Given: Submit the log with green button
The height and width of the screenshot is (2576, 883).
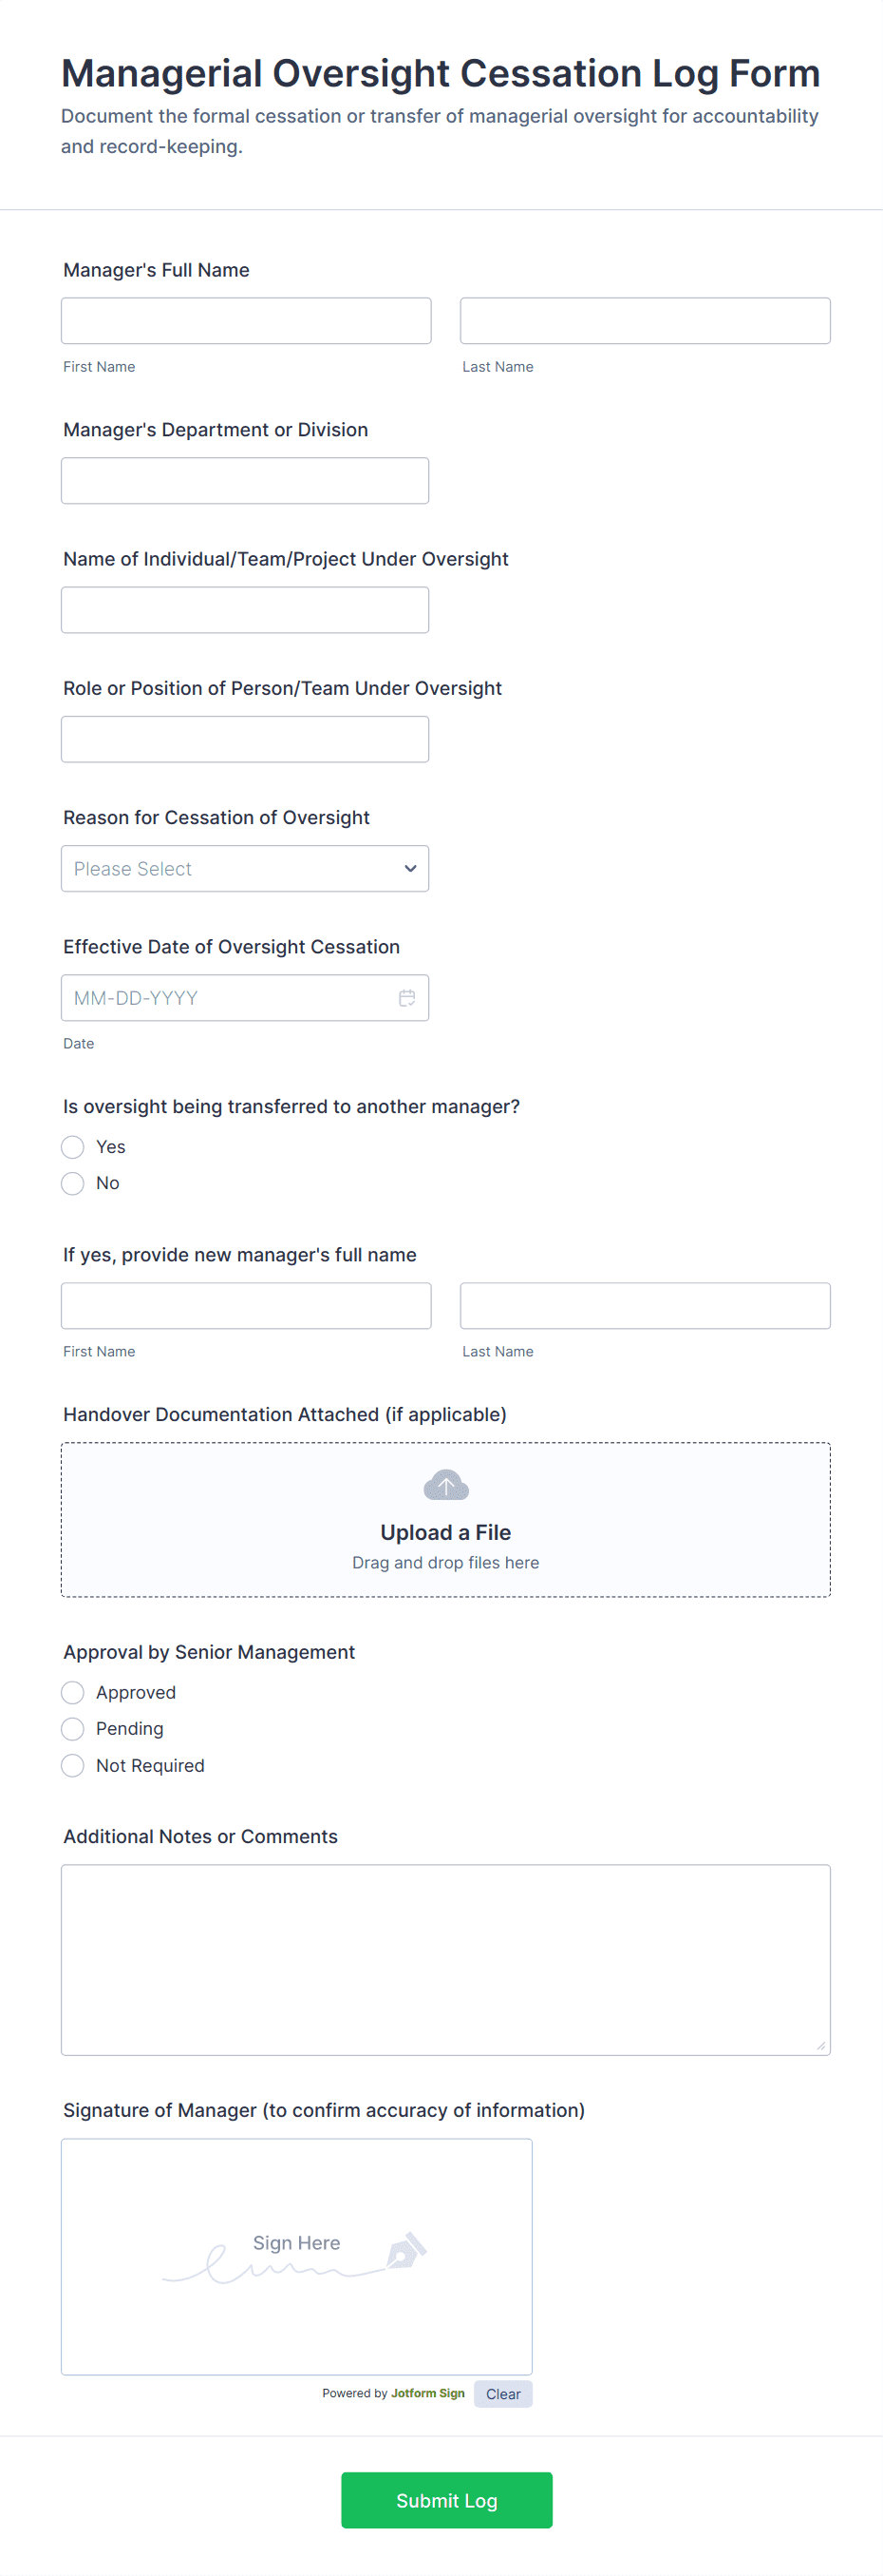Looking at the screenshot, I should coord(446,2501).
